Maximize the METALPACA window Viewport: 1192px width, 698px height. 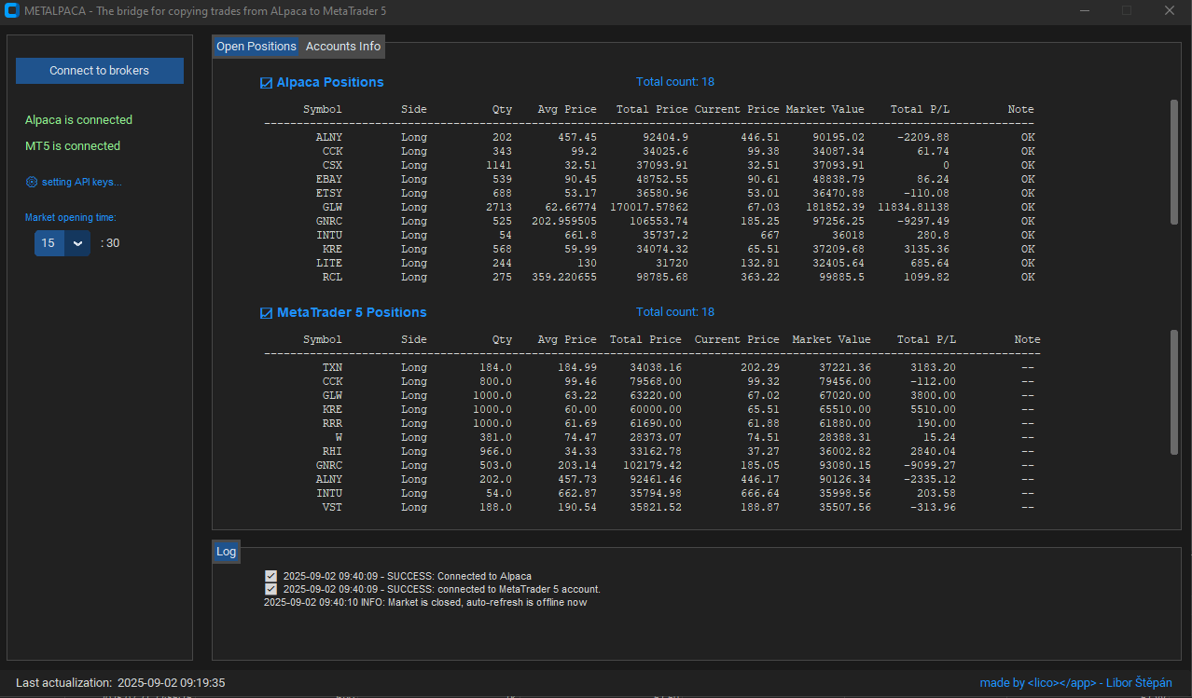(x=1127, y=10)
